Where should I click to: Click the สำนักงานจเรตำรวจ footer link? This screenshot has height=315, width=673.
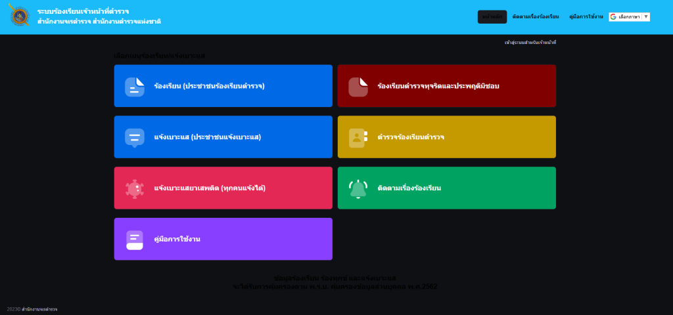tap(39, 309)
